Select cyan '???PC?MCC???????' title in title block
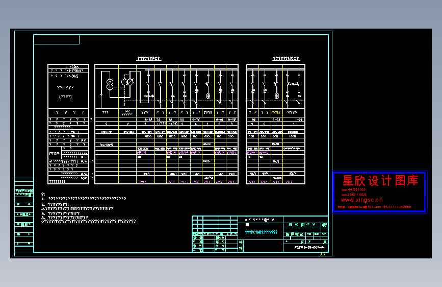 (261, 232)
